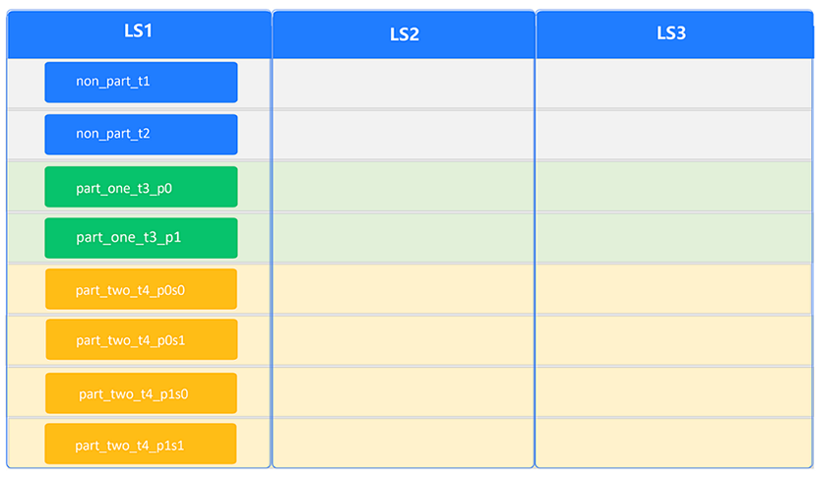Screen dimensions: 822x479
Task: Select the green LS3 cell in part_one_t3_p1 row
Action: point(675,238)
